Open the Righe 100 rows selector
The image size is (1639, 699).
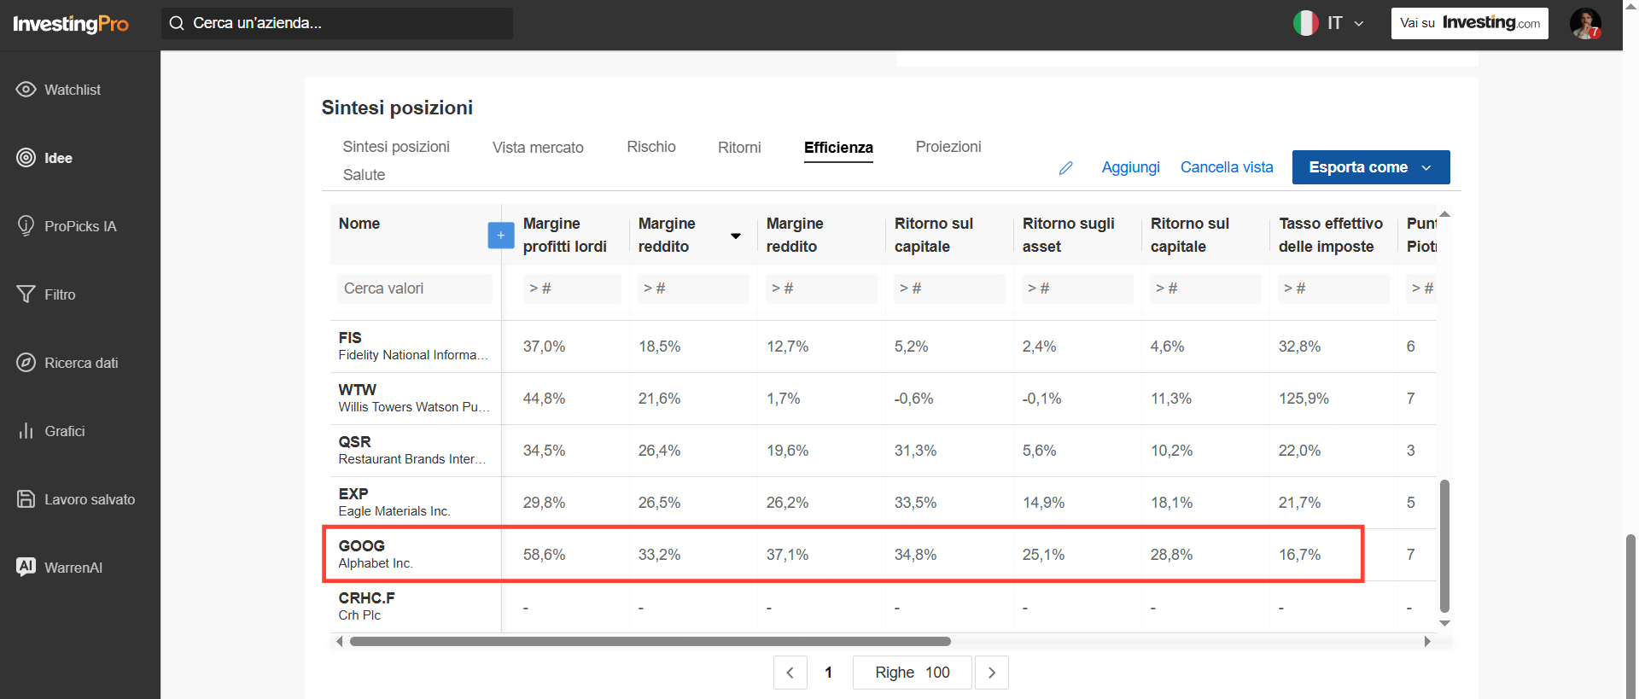[x=913, y=673]
